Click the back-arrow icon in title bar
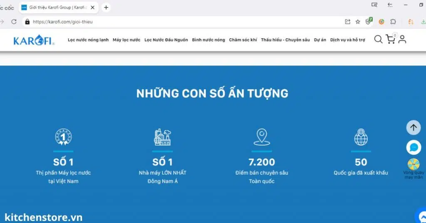Screen dimensions: 426x223 tap(390, 5)
